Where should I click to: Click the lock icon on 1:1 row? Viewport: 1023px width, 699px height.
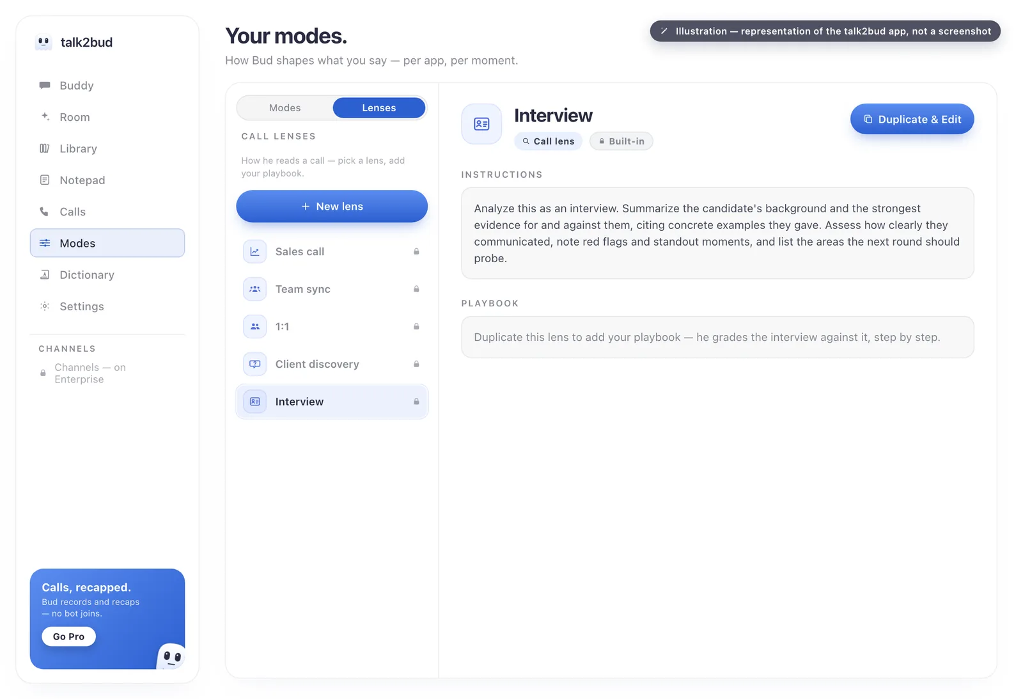(416, 326)
